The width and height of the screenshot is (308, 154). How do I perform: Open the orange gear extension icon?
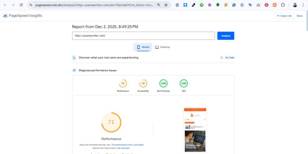(226, 5)
